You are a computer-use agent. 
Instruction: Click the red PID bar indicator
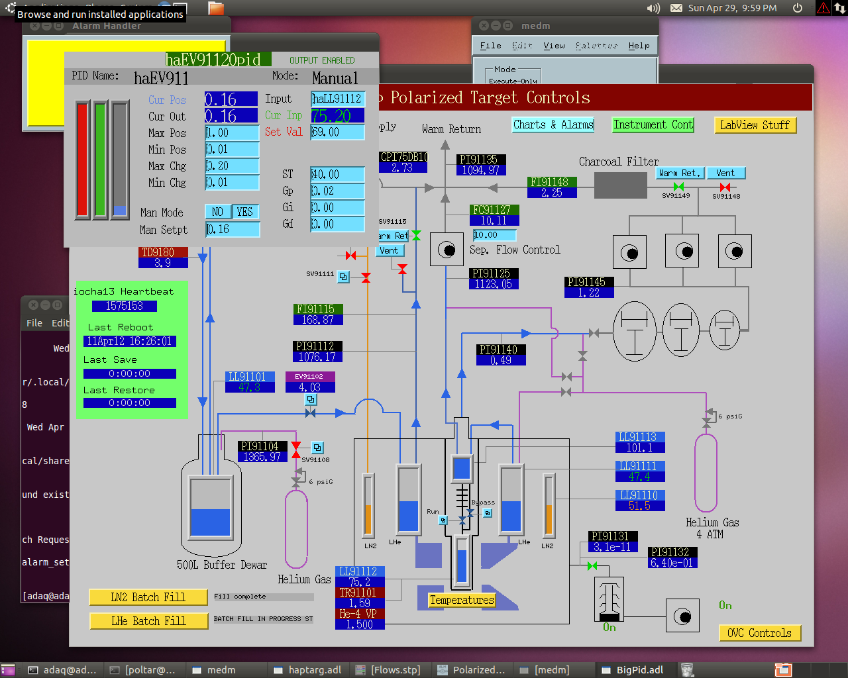pyautogui.click(x=83, y=160)
